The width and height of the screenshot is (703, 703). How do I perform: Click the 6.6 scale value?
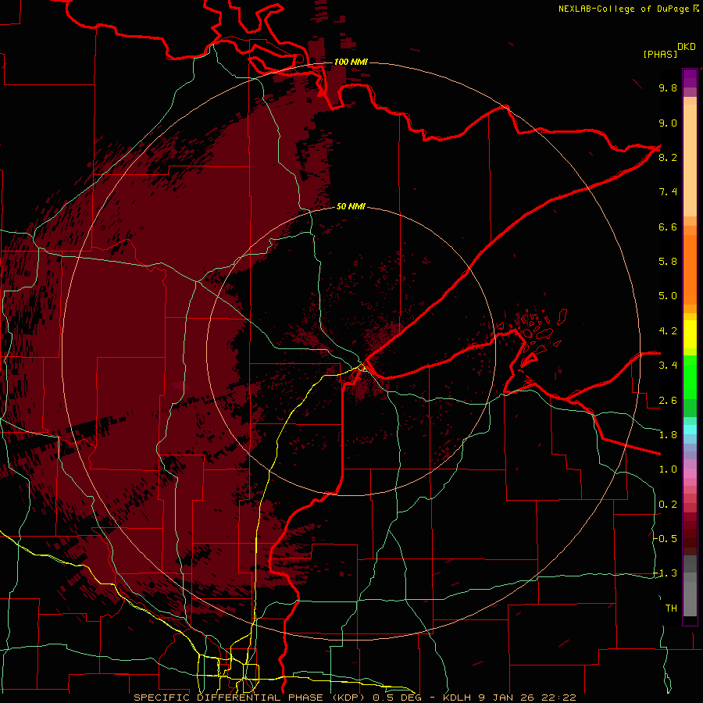pyautogui.click(x=668, y=227)
